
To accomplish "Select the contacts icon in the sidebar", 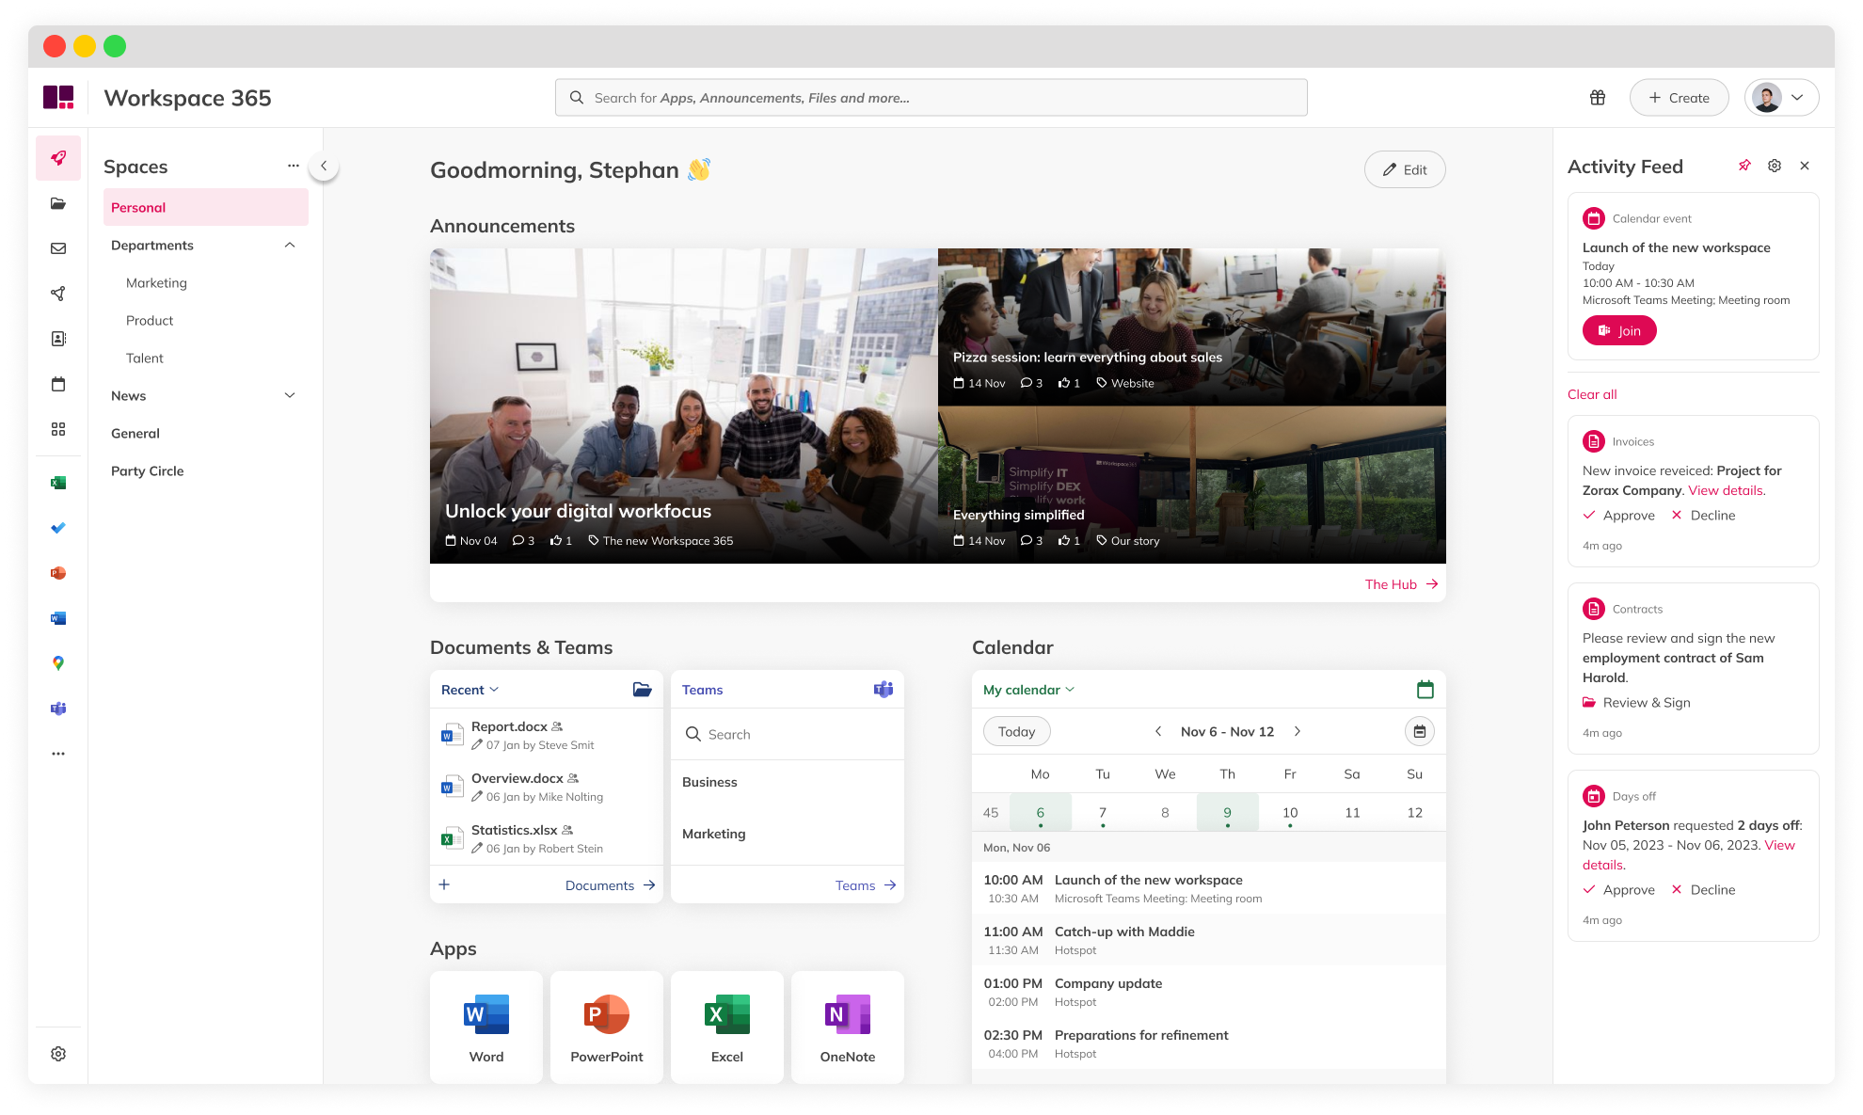I will click(x=58, y=339).
